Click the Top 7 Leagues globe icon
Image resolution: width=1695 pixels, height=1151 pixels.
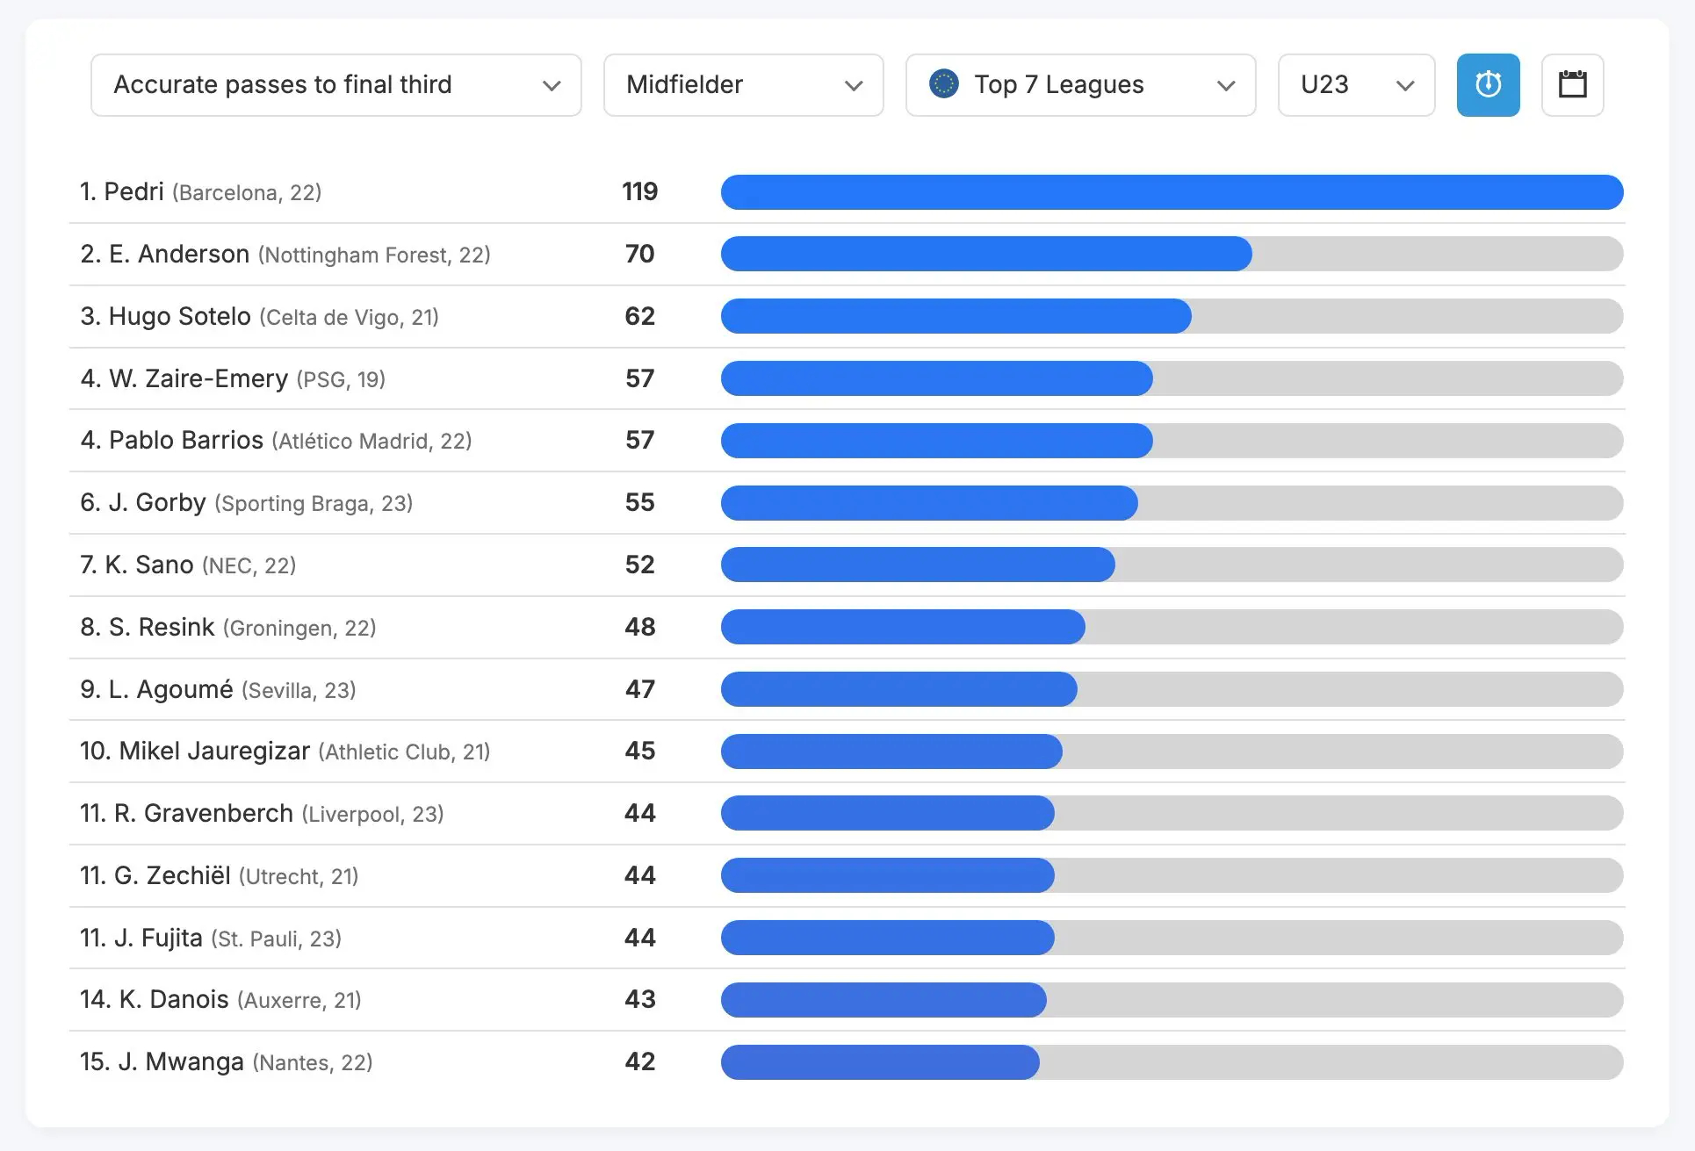pos(944,84)
